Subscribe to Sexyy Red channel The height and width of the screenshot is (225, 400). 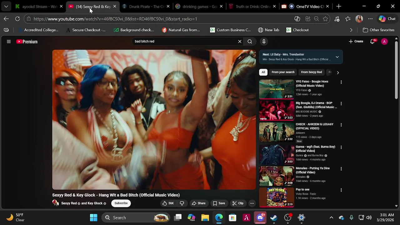tap(121, 203)
